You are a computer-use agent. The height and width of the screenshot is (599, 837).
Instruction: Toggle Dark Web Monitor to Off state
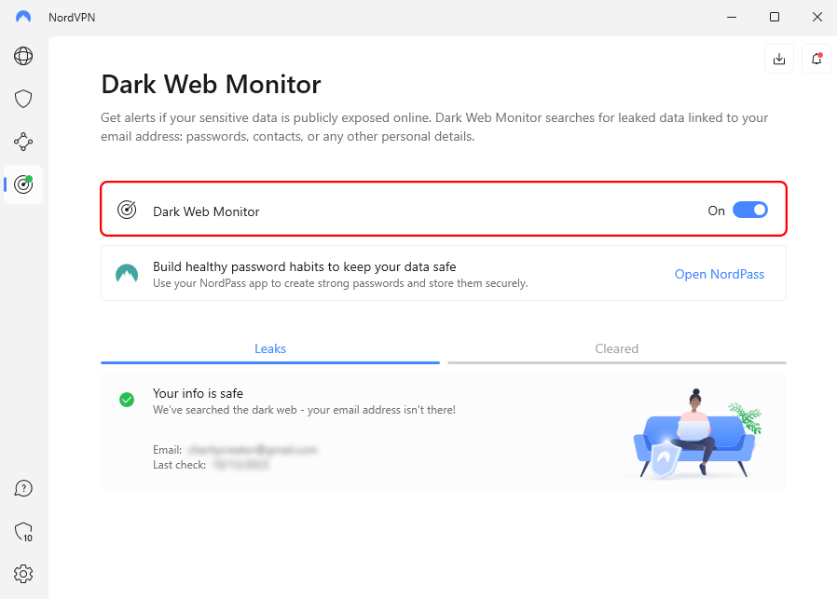750,210
